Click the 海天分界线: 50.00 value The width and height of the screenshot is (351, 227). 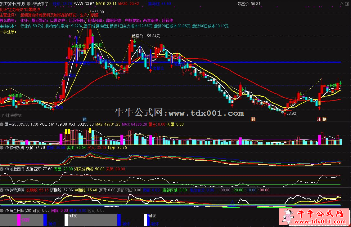pyautogui.click(x=89, y=169)
